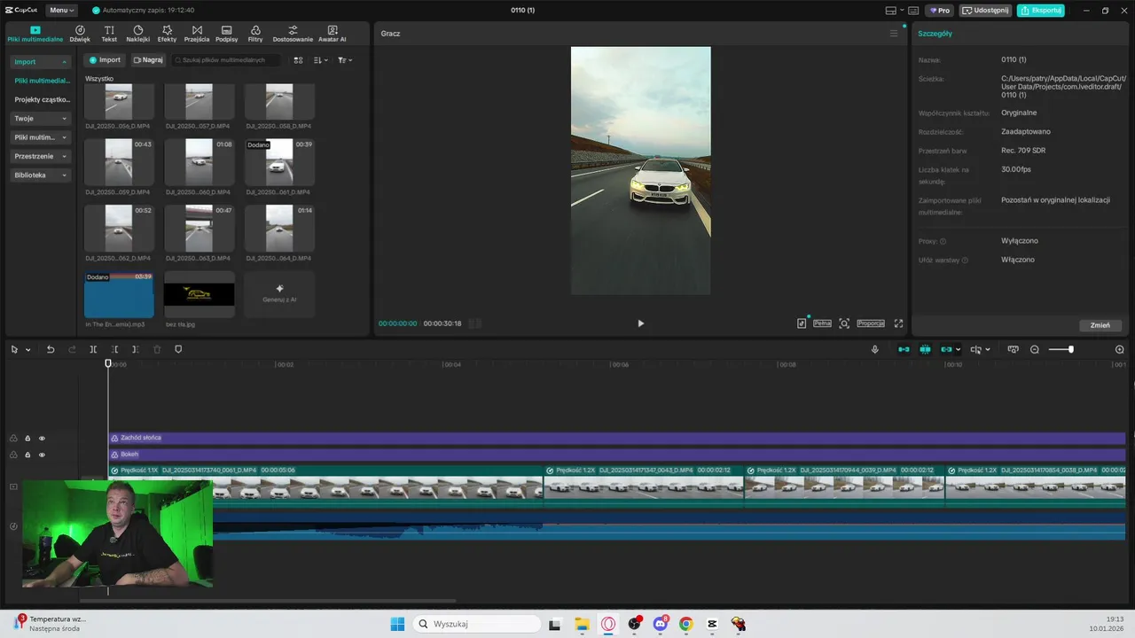Click the Pełna quality button
The image size is (1135, 638).
click(x=822, y=323)
